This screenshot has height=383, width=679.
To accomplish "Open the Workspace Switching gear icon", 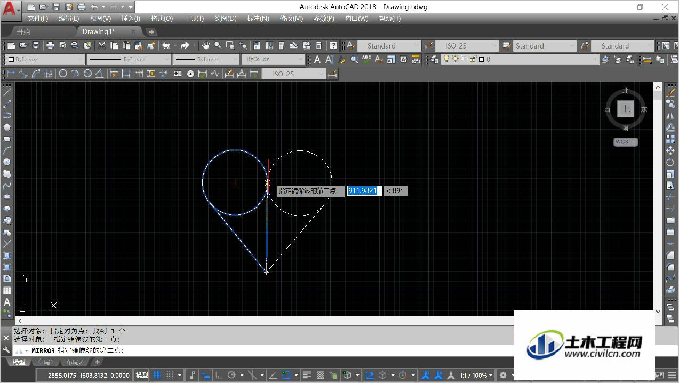I will pyautogui.click(x=502, y=375).
